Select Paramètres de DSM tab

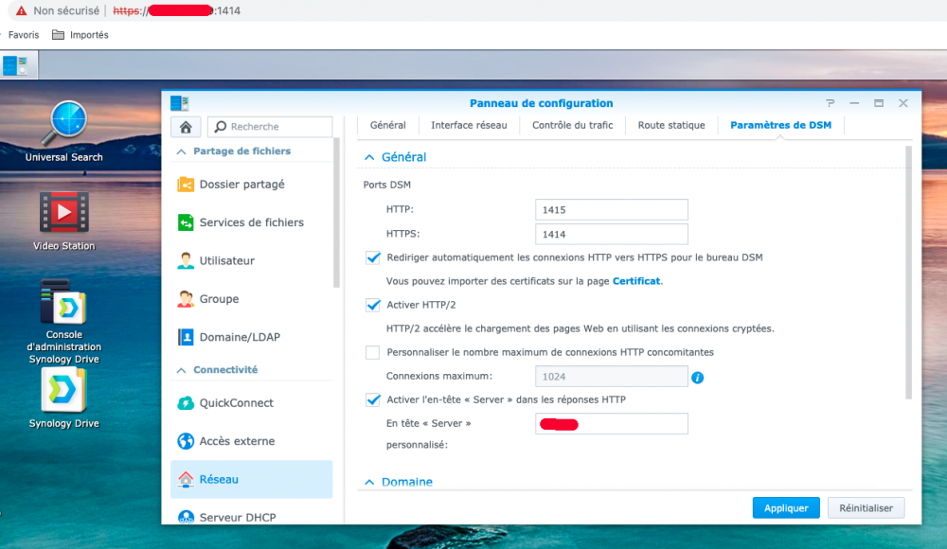pyautogui.click(x=780, y=125)
